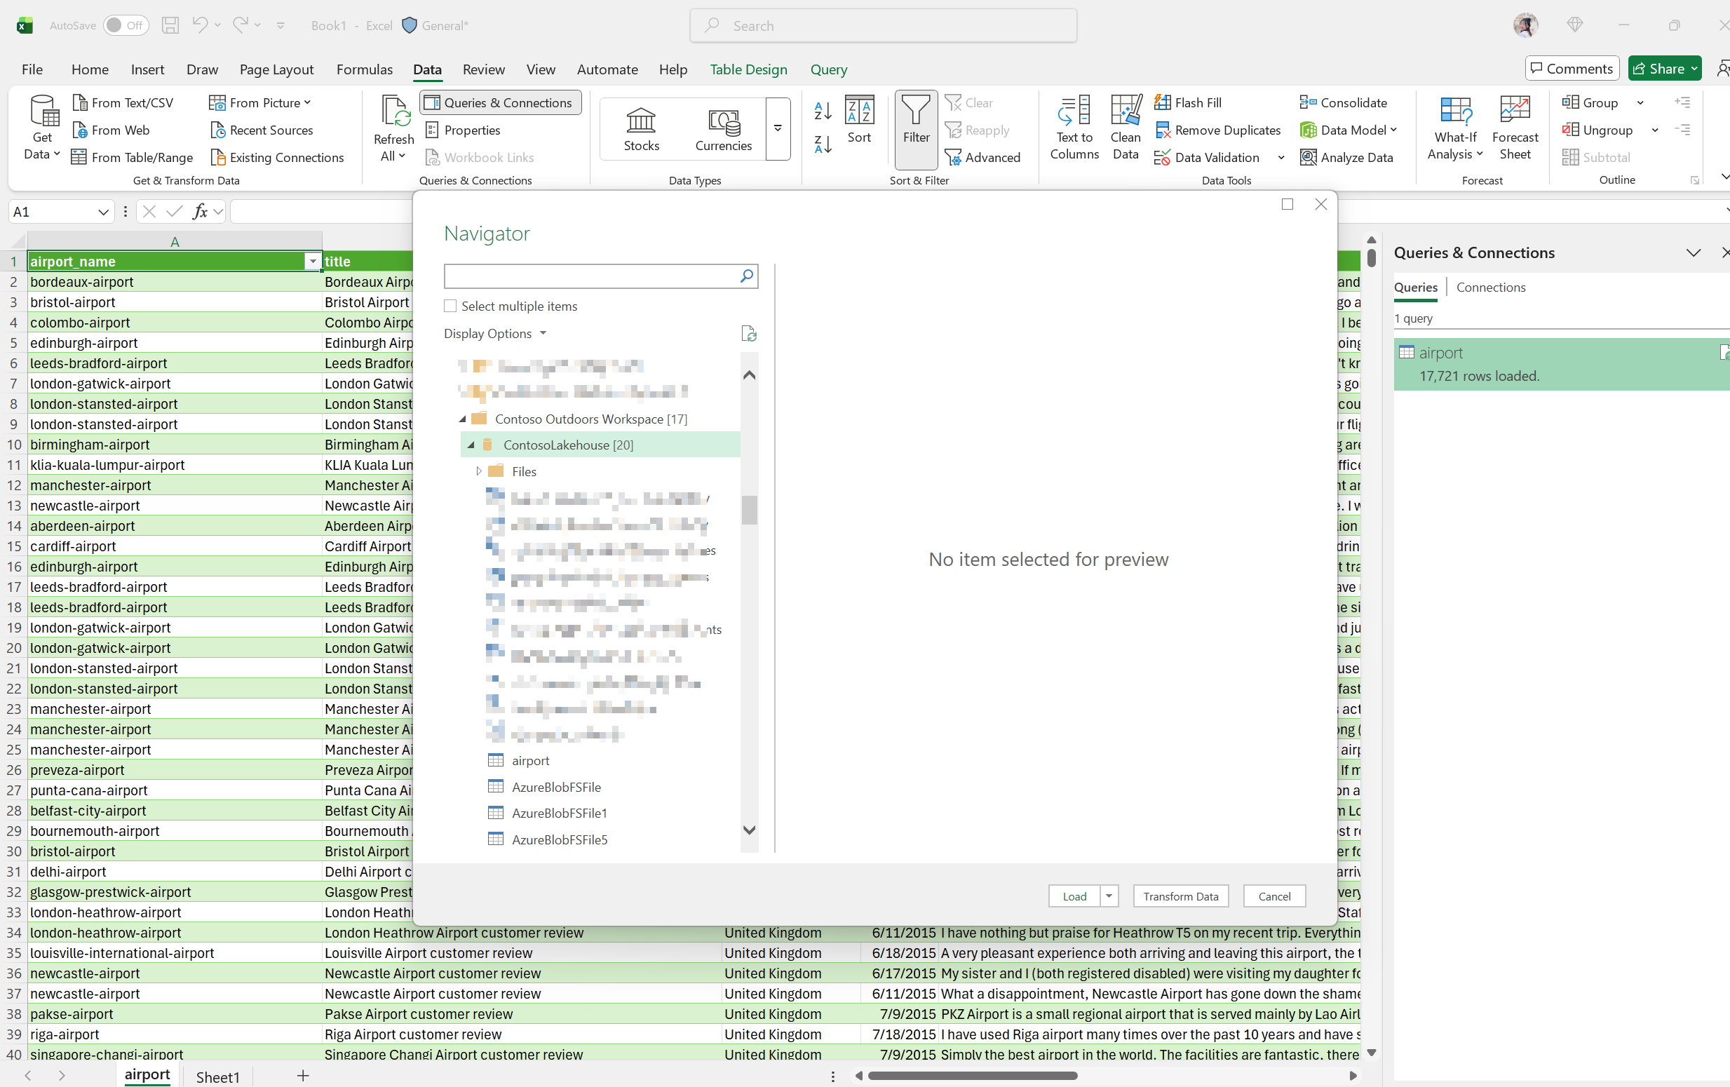
Task: Click Remove Duplicates in Data Tools
Action: pyautogui.click(x=1218, y=130)
